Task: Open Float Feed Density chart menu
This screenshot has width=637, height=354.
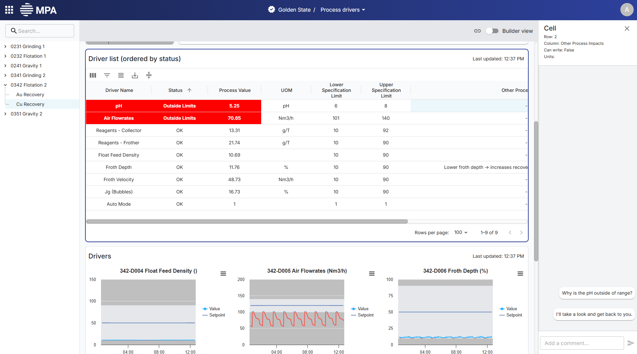Action: click(223, 274)
